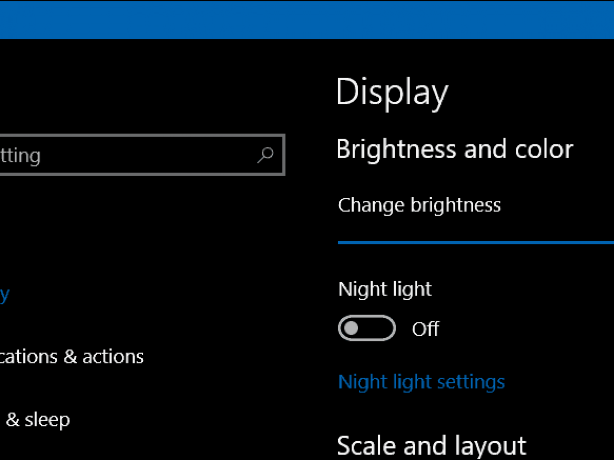Turn on the Night light switch
The width and height of the screenshot is (614, 460).
(366, 328)
